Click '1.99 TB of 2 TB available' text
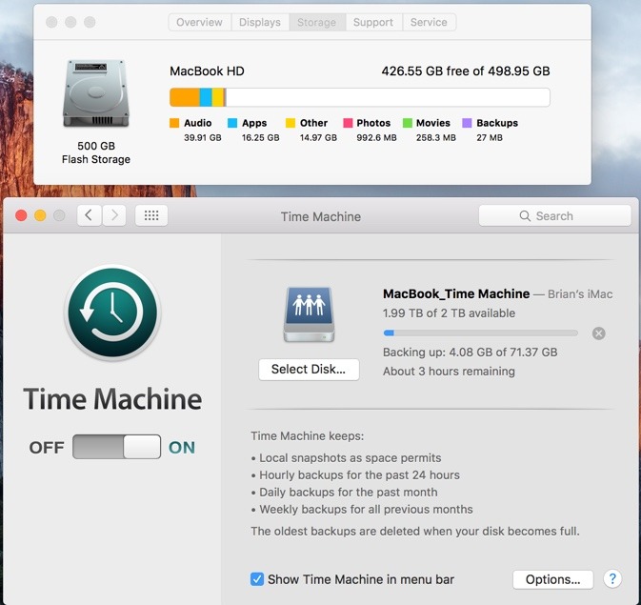The width and height of the screenshot is (641, 605). pos(449,313)
